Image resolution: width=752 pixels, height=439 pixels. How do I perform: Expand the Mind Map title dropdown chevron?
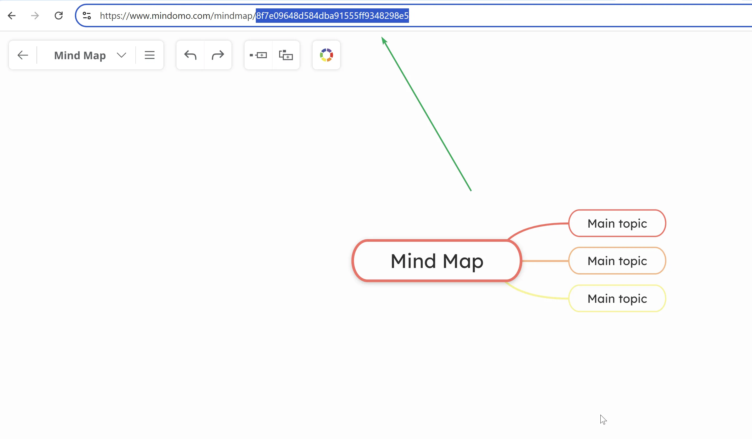pyautogui.click(x=121, y=55)
